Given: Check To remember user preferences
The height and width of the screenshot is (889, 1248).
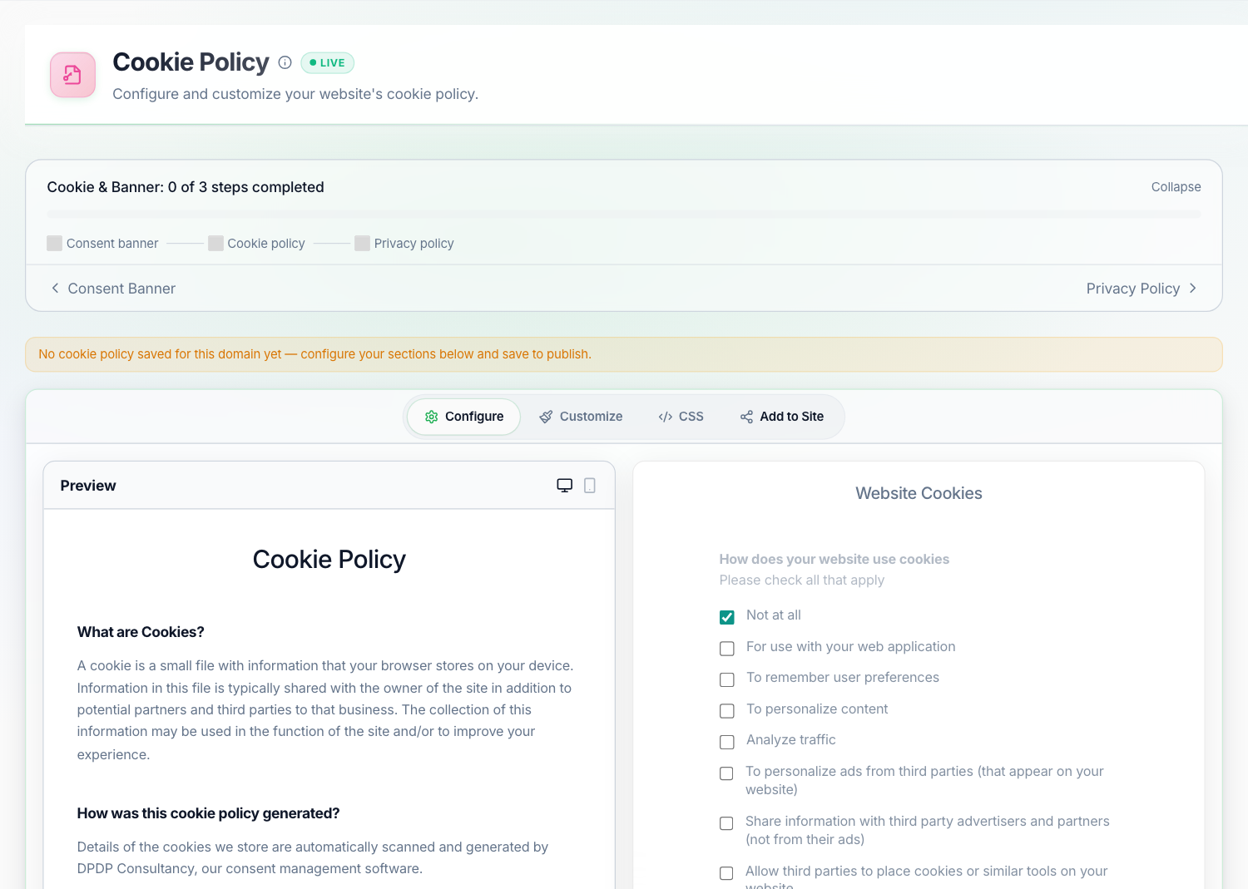Looking at the screenshot, I should point(727,679).
